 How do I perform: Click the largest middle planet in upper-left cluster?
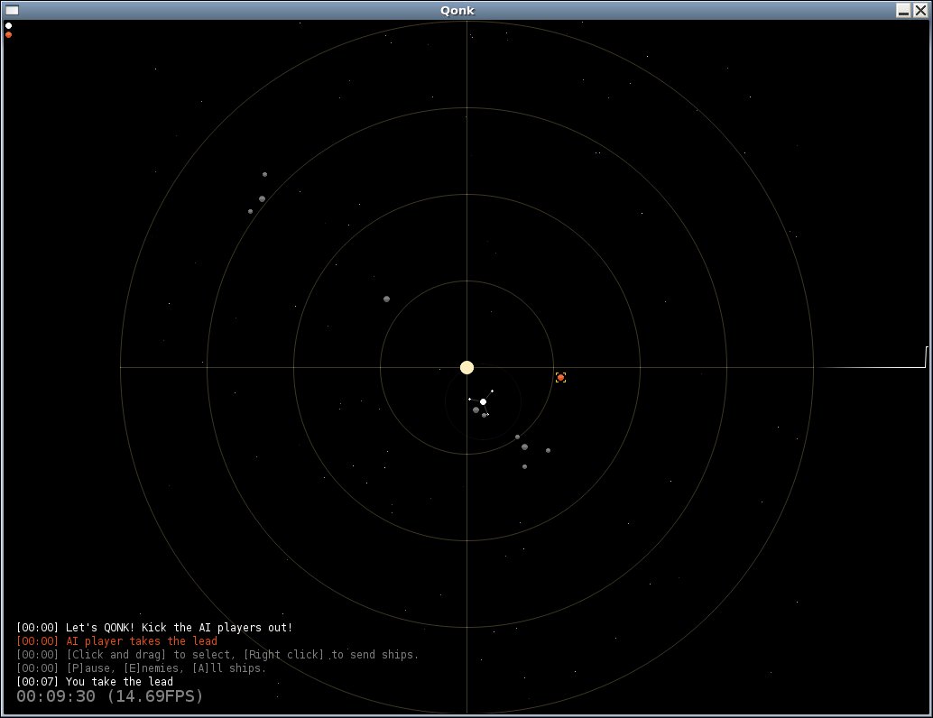pos(262,198)
